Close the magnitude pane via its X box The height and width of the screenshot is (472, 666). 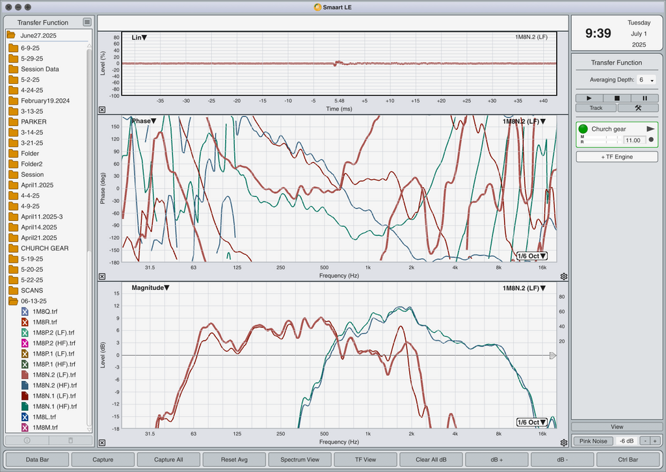click(x=102, y=443)
